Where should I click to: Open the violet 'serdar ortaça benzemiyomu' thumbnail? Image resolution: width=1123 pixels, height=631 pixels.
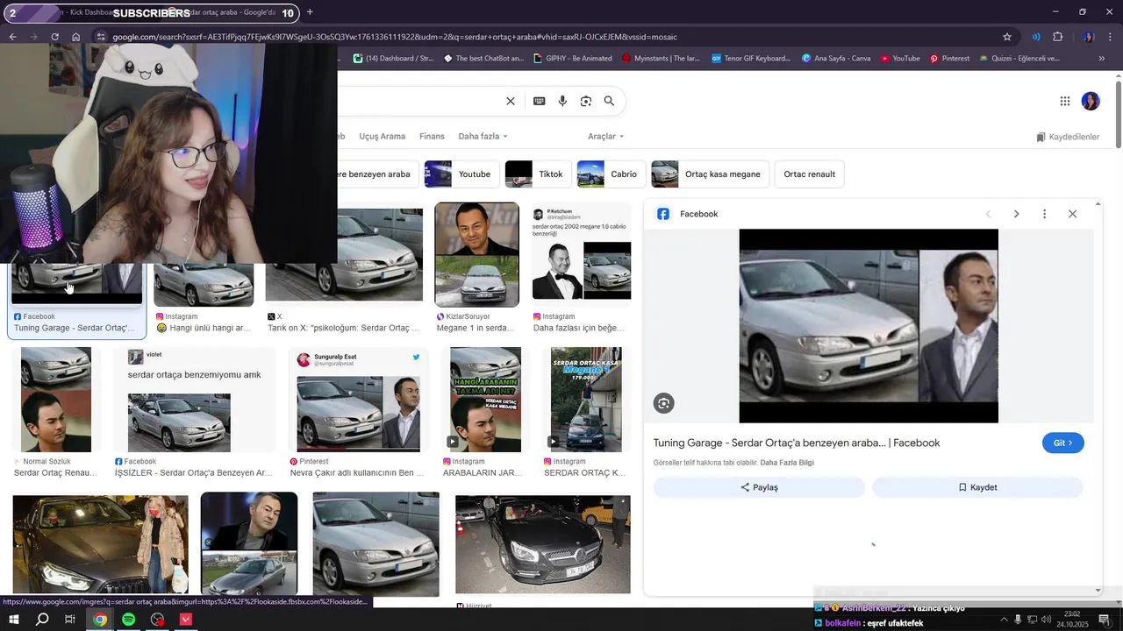[194, 400]
